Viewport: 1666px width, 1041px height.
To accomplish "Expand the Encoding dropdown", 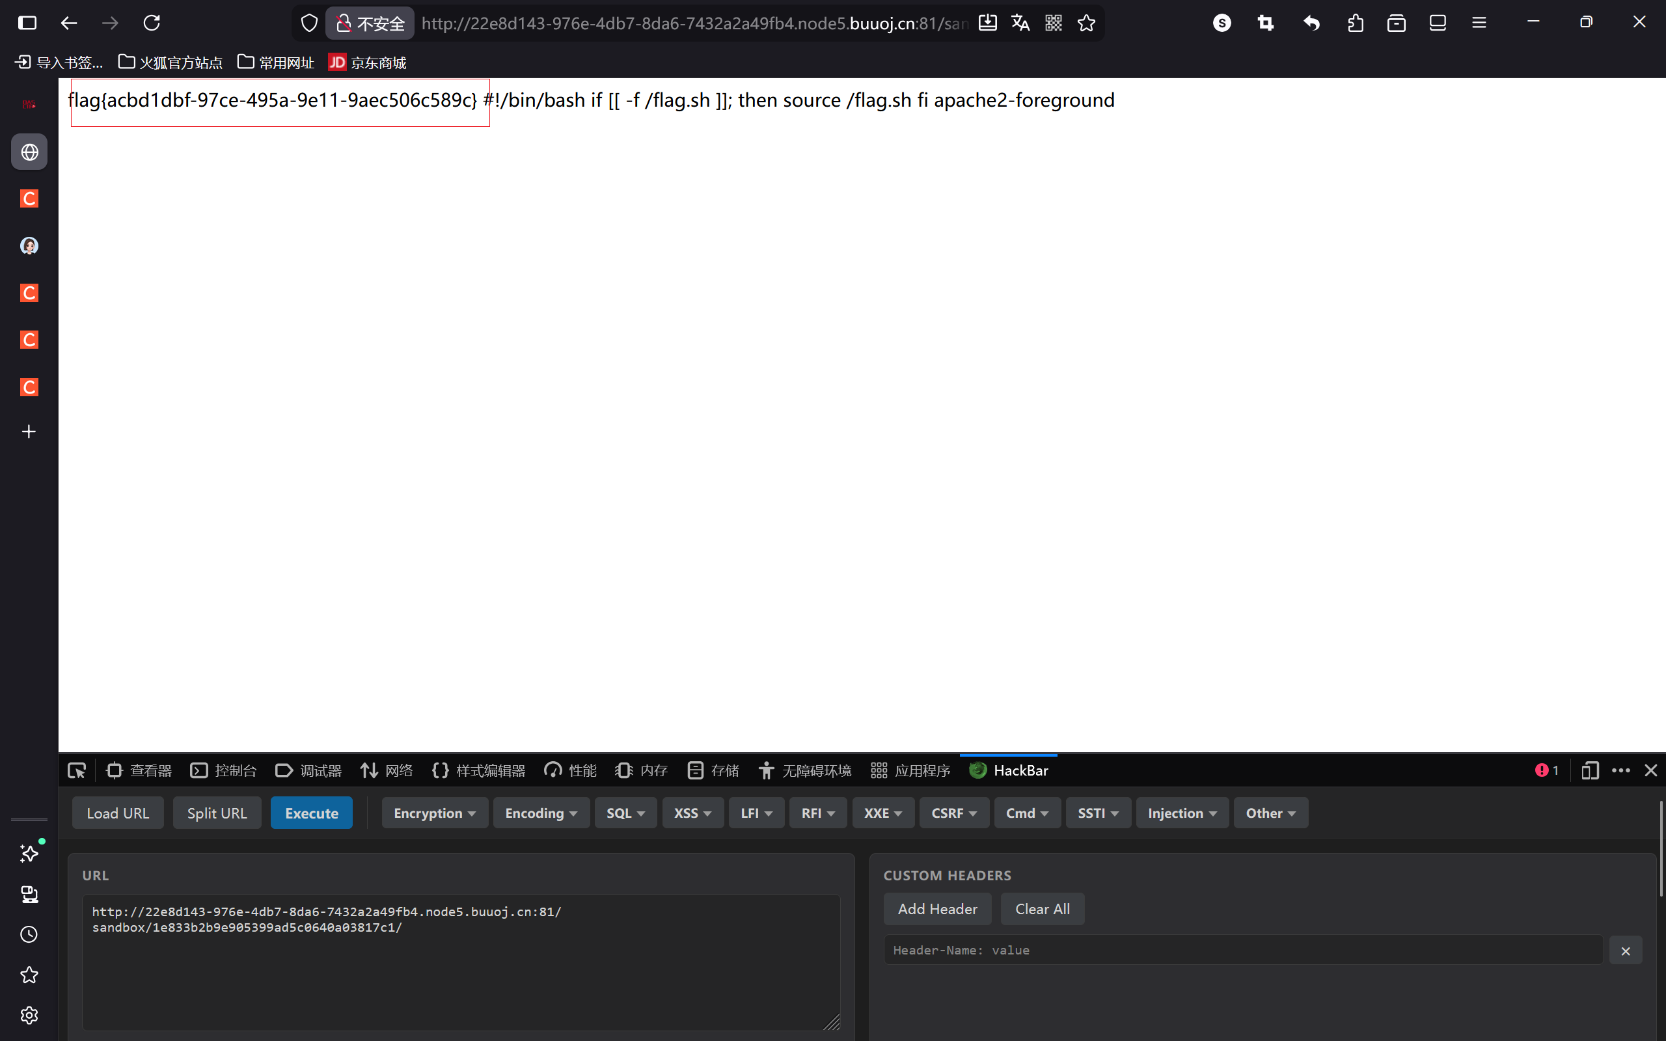I will click(x=540, y=813).
